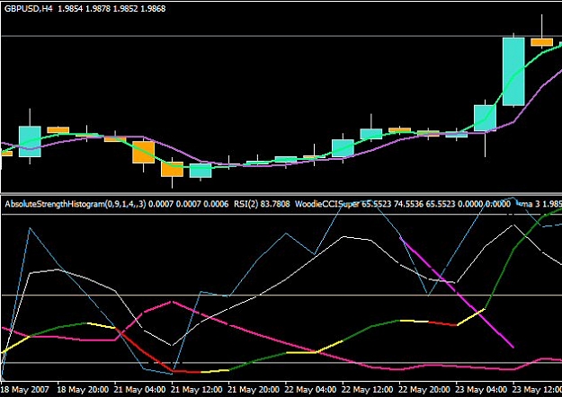Select the WoodieCCI value 74.5536

[408, 205]
